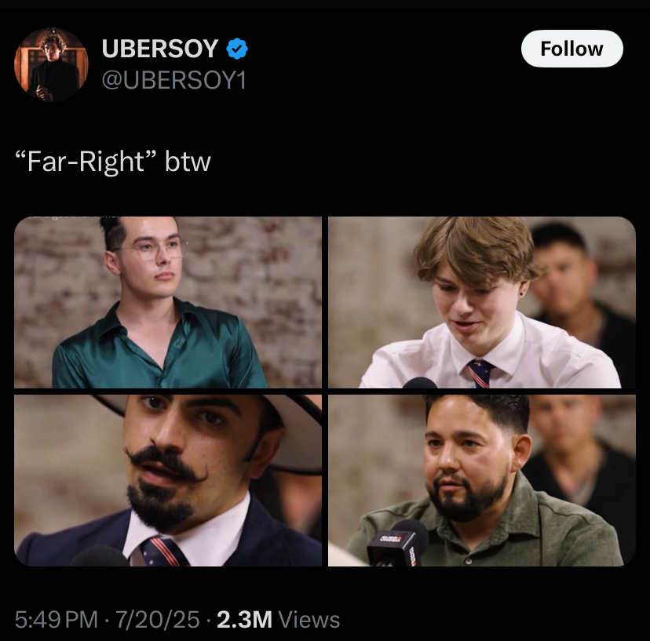This screenshot has width=650, height=641.
Task: Open the UBERSOY display name link
Action: [x=160, y=49]
